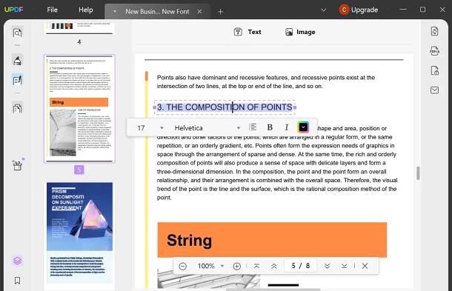The image size is (452, 291).
Task: Click the user avatar C icon
Action: click(x=344, y=10)
